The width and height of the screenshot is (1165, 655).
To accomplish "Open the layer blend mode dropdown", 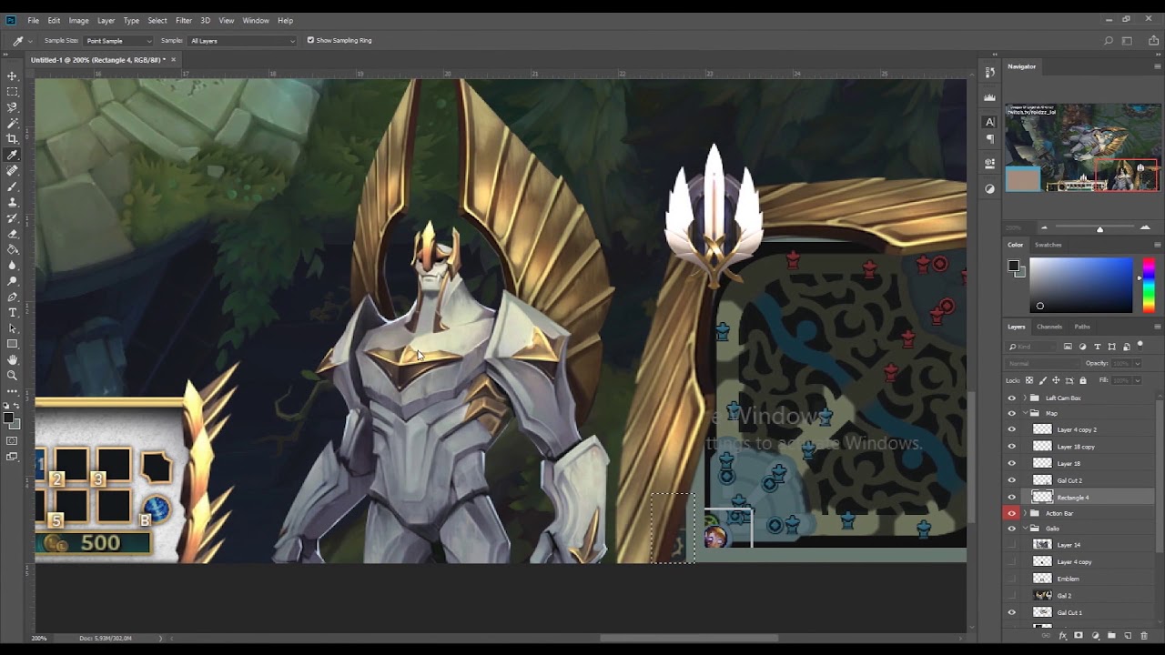I will pos(1044,363).
